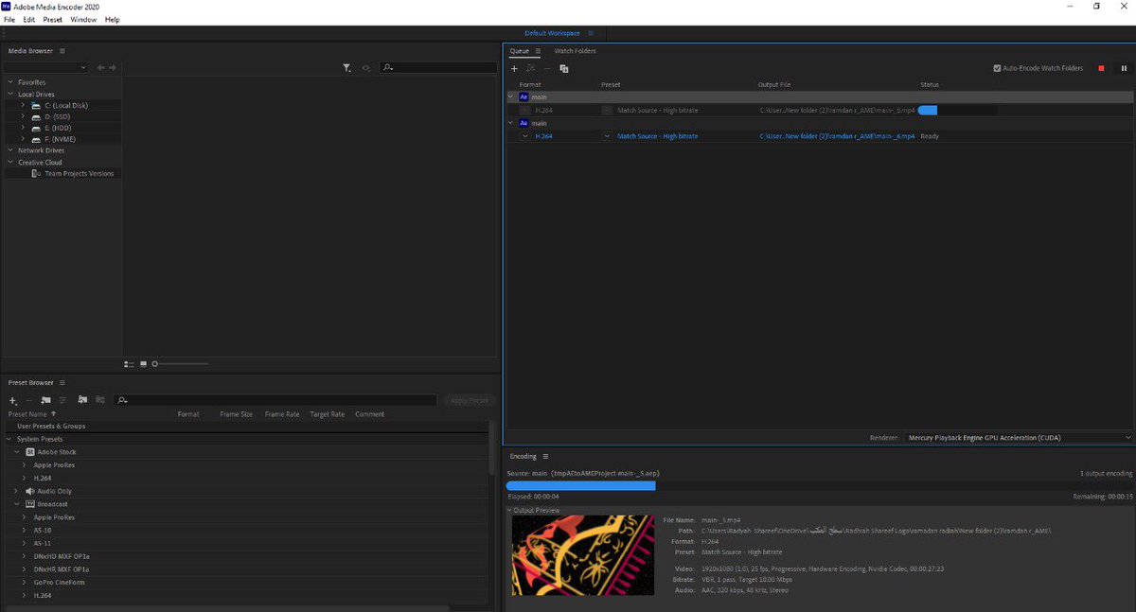
Task: Open the Renderer dropdown
Action: pos(1018,438)
